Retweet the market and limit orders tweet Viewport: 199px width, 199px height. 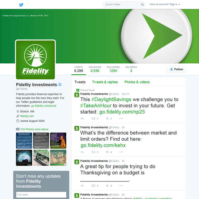click(x=94, y=152)
